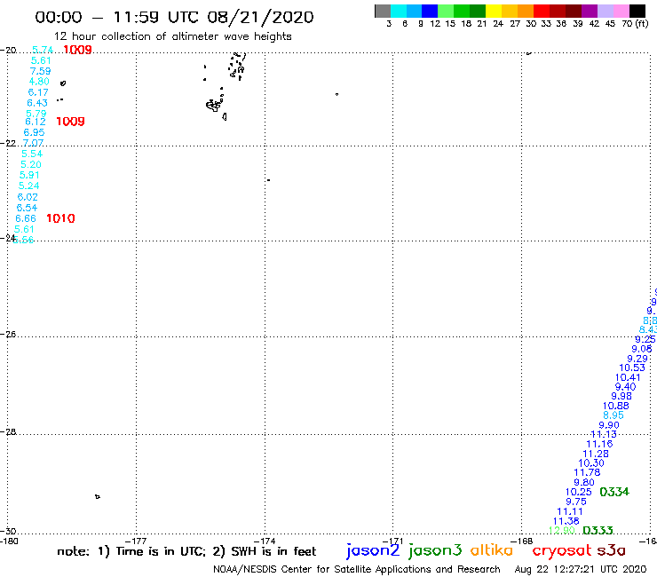Click the -28 latitude axis label
The image size is (657, 577).
point(8,431)
